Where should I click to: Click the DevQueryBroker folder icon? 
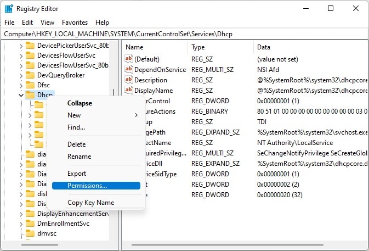(30, 75)
